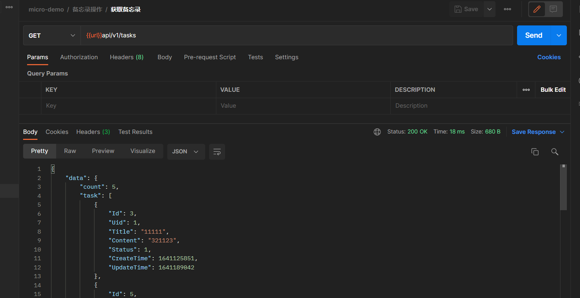This screenshot has height=298, width=580.
Task: Click the Save button
Action: 466,9
